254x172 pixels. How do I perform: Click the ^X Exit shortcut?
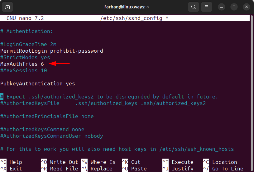[11, 169]
